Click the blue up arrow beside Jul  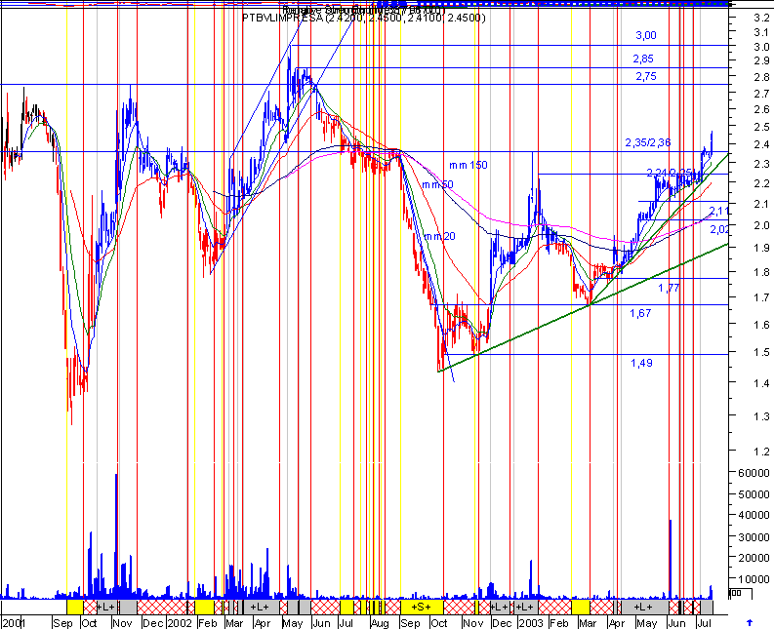750,623
